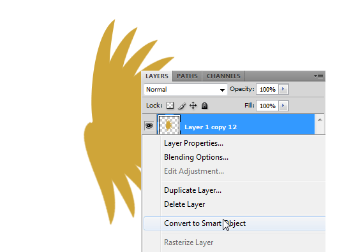Hide Layer 1 copy 12 using eye icon
This screenshot has width=351, height=252.
point(149,126)
